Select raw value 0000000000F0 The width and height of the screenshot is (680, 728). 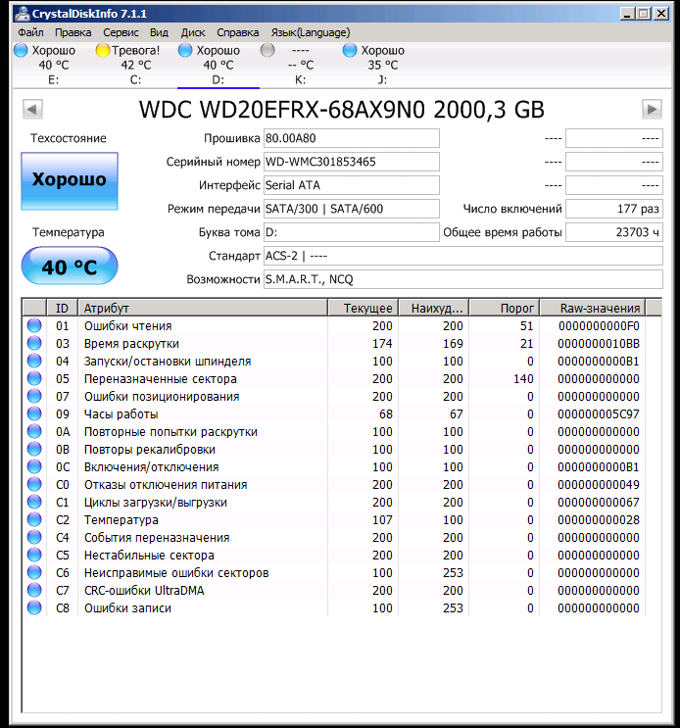click(x=599, y=326)
